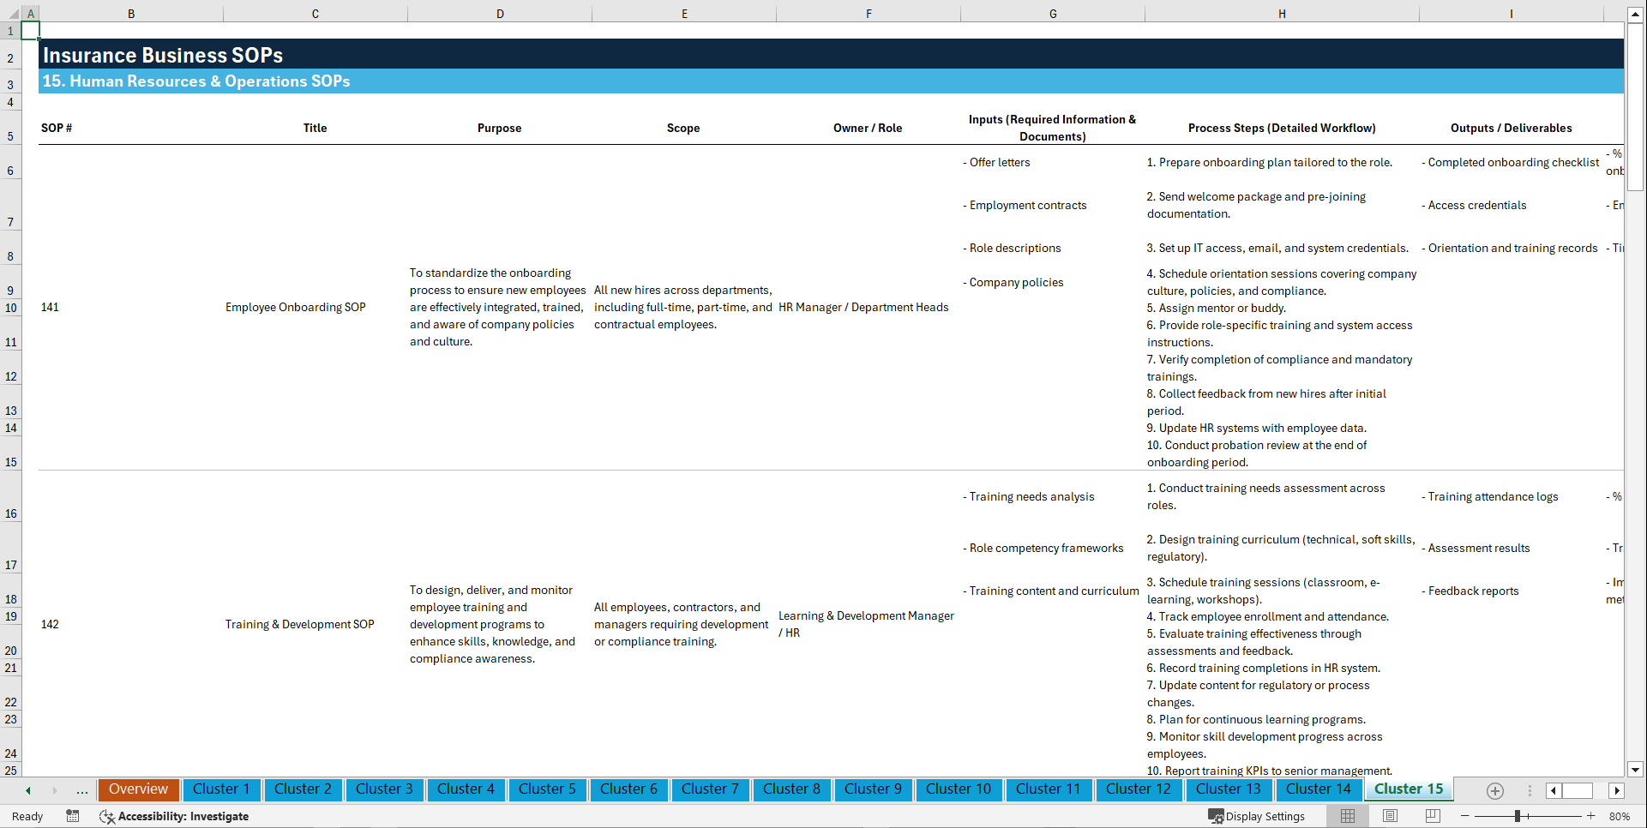Image resolution: width=1647 pixels, height=828 pixels.
Task: Open the macro recording icon in status bar
Action: coord(73,816)
